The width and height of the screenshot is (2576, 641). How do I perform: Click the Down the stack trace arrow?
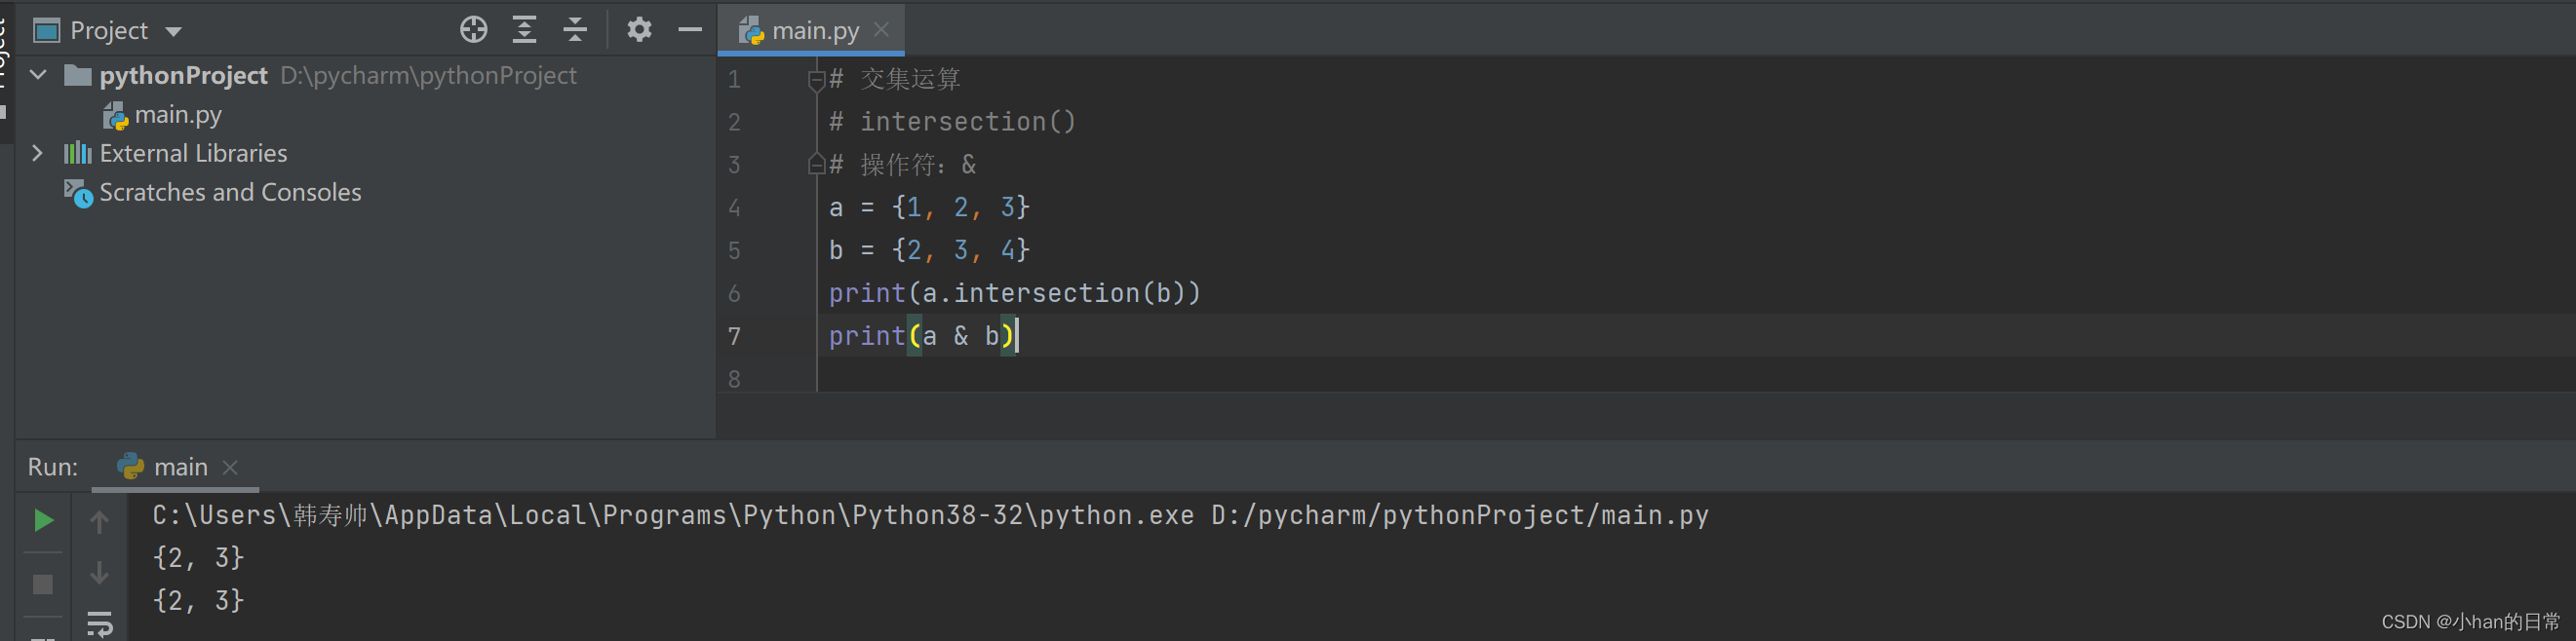(x=99, y=573)
